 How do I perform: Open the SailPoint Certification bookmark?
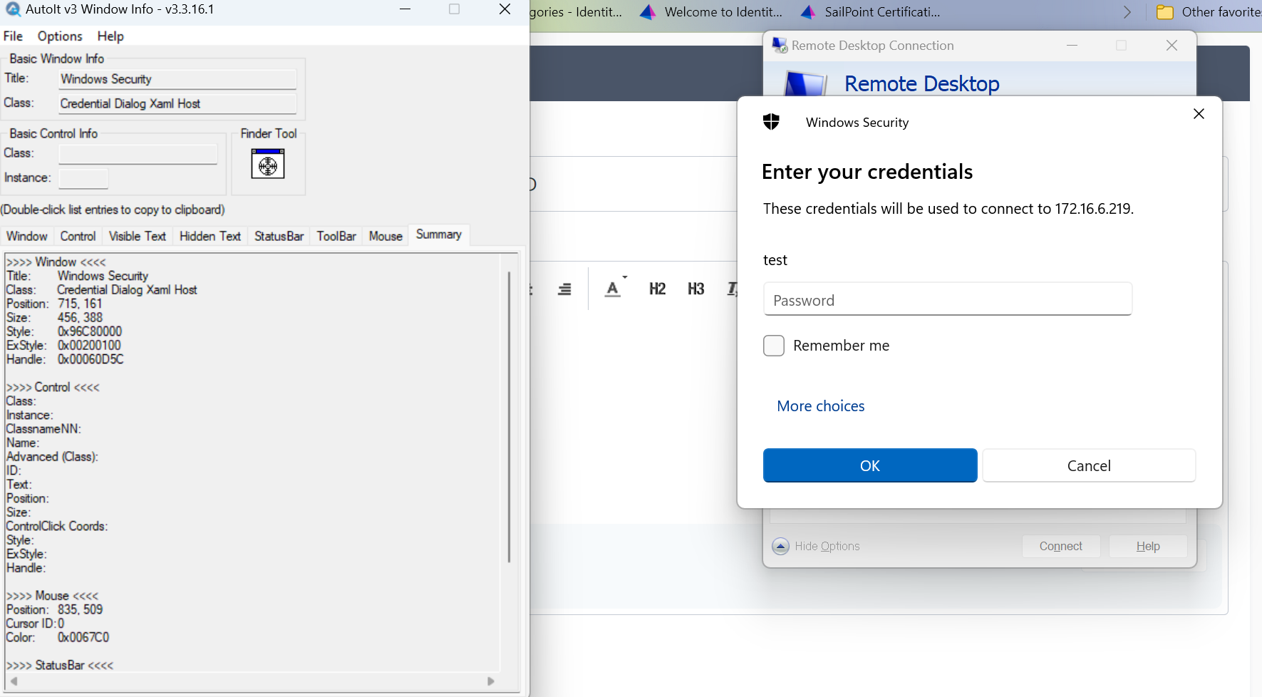871,12
